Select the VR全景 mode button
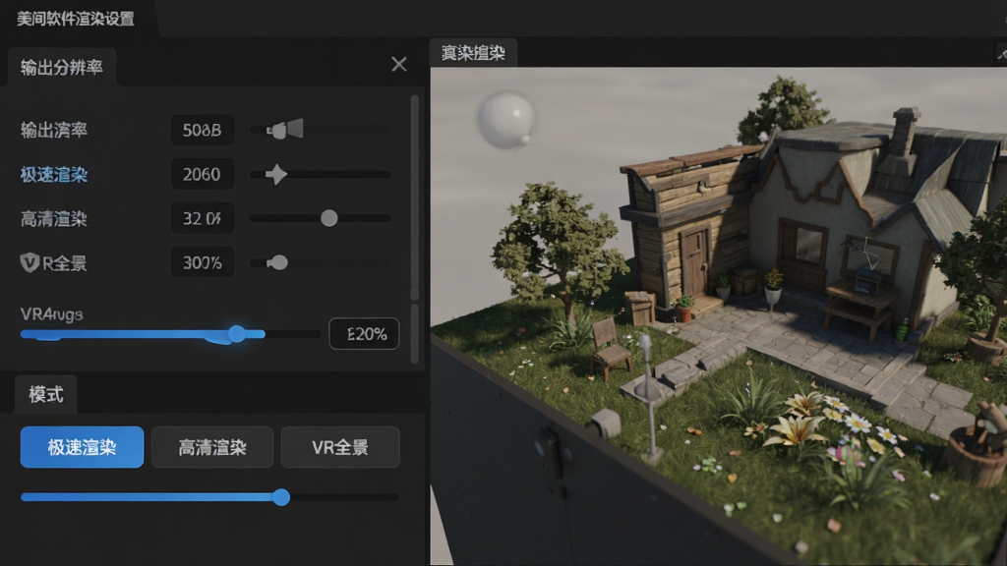This screenshot has height=566, width=1007. tap(340, 447)
